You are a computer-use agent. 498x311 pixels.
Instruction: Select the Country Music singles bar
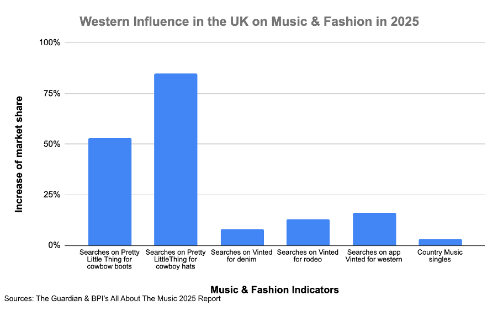440,242
